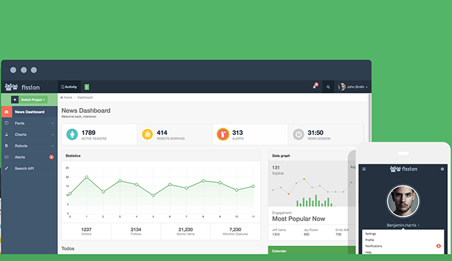Screen dimensions: 452x261
Task: Click the green square icon beside Activity
Action: pyautogui.click(x=87, y=87)
